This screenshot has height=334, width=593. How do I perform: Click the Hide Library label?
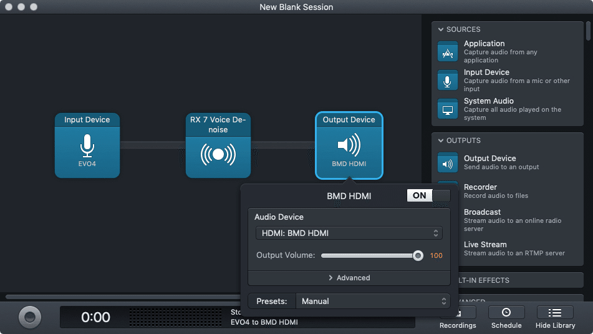(x=555, y=325)
